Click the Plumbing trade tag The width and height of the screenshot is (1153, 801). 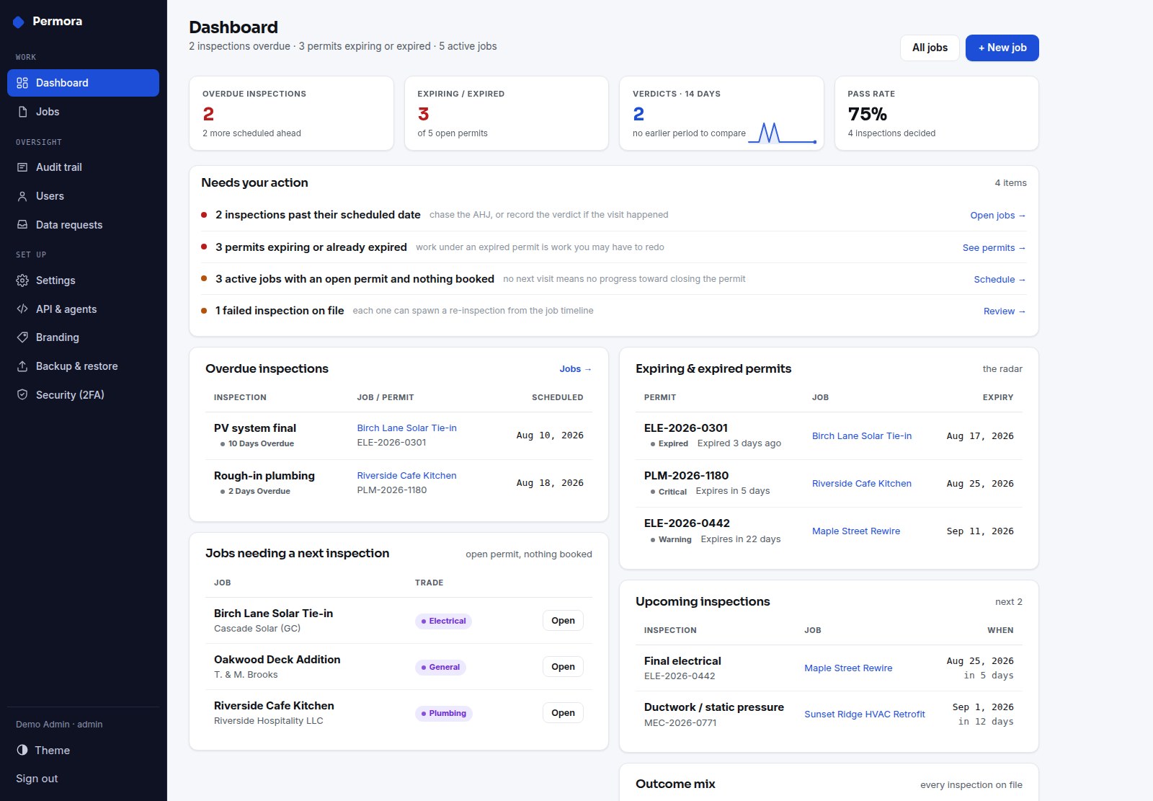point(443,713)
